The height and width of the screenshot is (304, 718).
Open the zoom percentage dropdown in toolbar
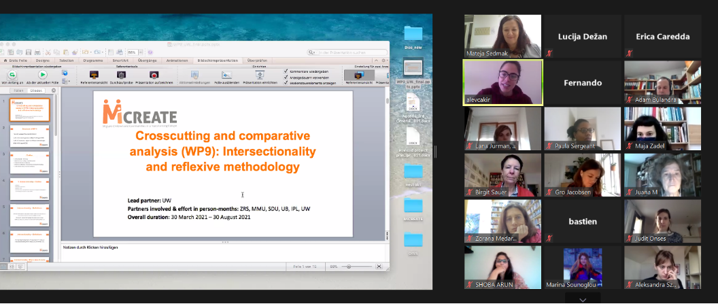pos(141,52)
